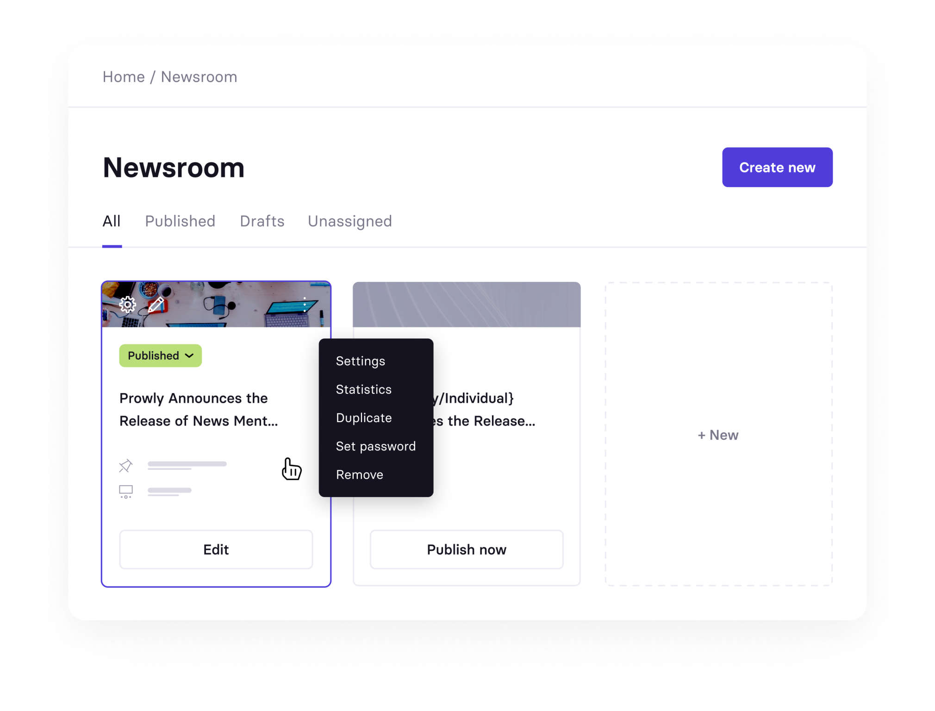935x711 pixels.
Task: Click the gear settings icon on card
Action: pyautogui.click(x=128, y=304)
